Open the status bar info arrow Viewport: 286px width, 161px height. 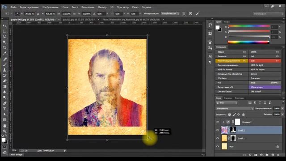pyautogui.click(x=65, y=151)
